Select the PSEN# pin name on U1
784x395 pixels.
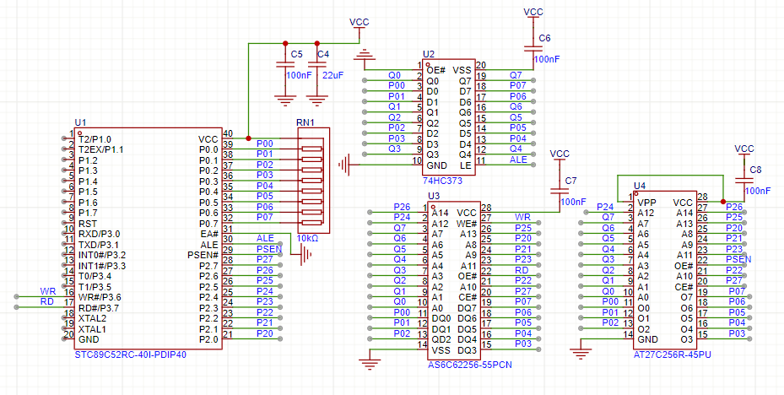pos(203,255)
